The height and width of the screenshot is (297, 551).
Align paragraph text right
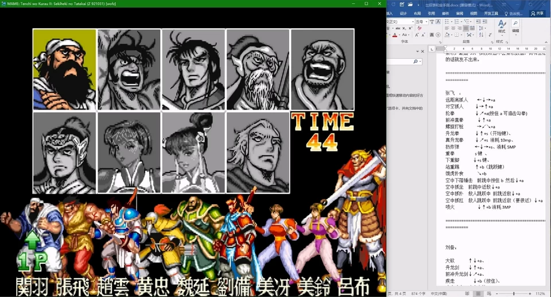coord(459,28)
